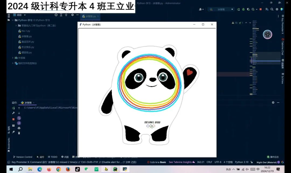The height and width of the screenshot is (173, 291).
Task: Open 奥运五环.py in the project tree
Action: [x=27, y=42]
